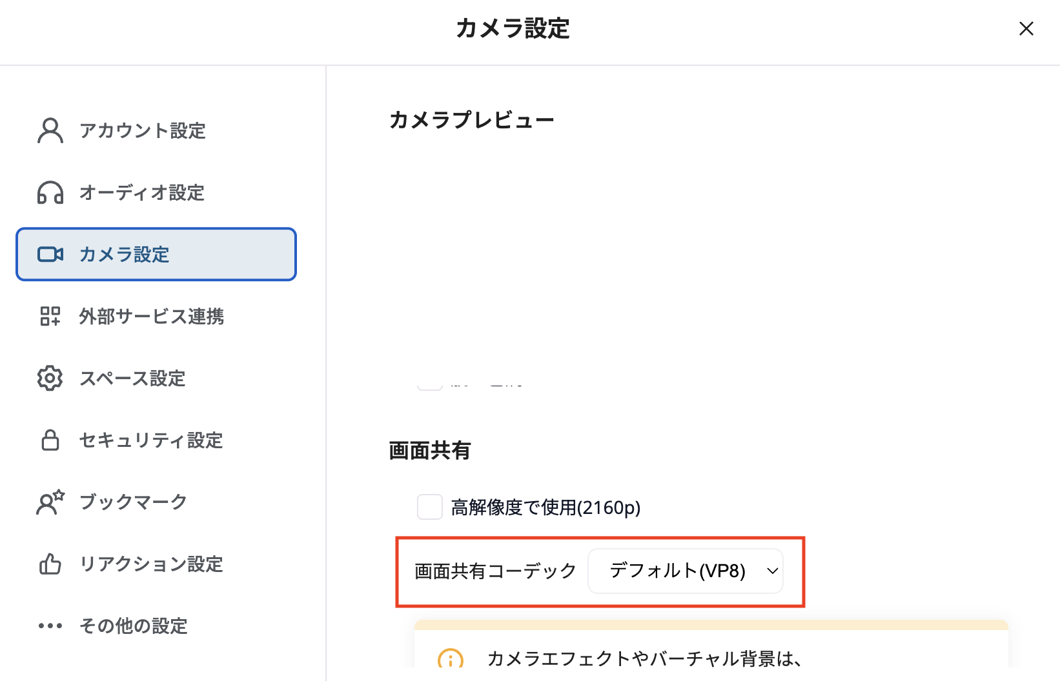Click the chevron arrow on codec dropdown

pos(772,571)
